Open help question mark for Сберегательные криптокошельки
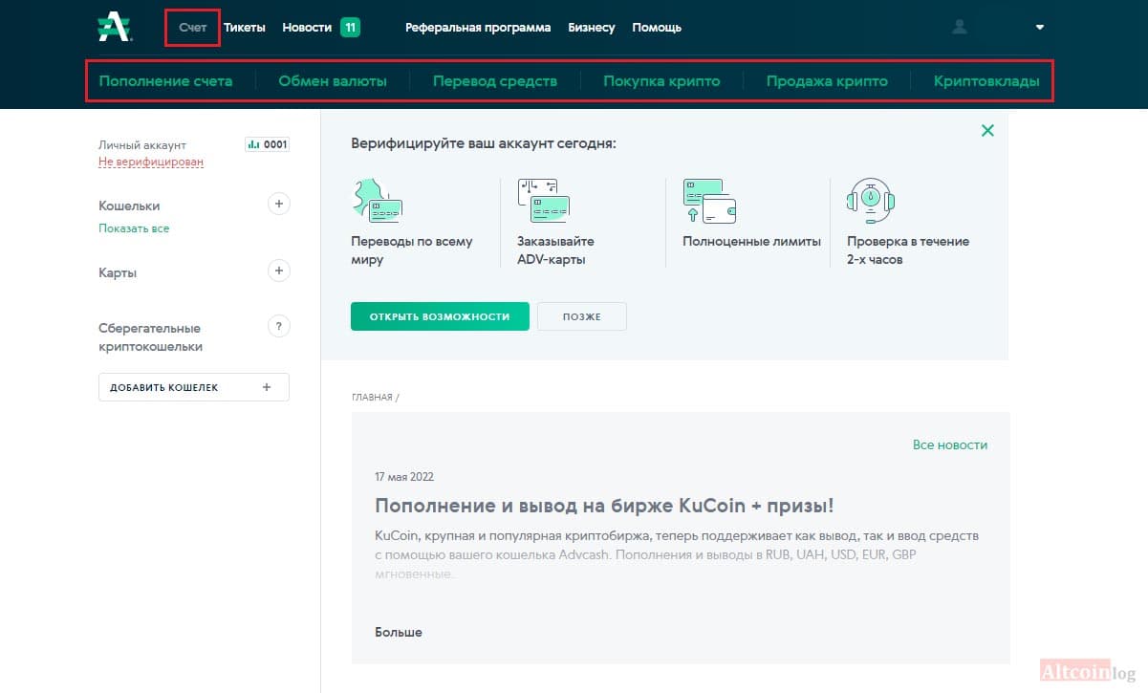Screen dimensions: 1148x693 (x=278, y=327)
